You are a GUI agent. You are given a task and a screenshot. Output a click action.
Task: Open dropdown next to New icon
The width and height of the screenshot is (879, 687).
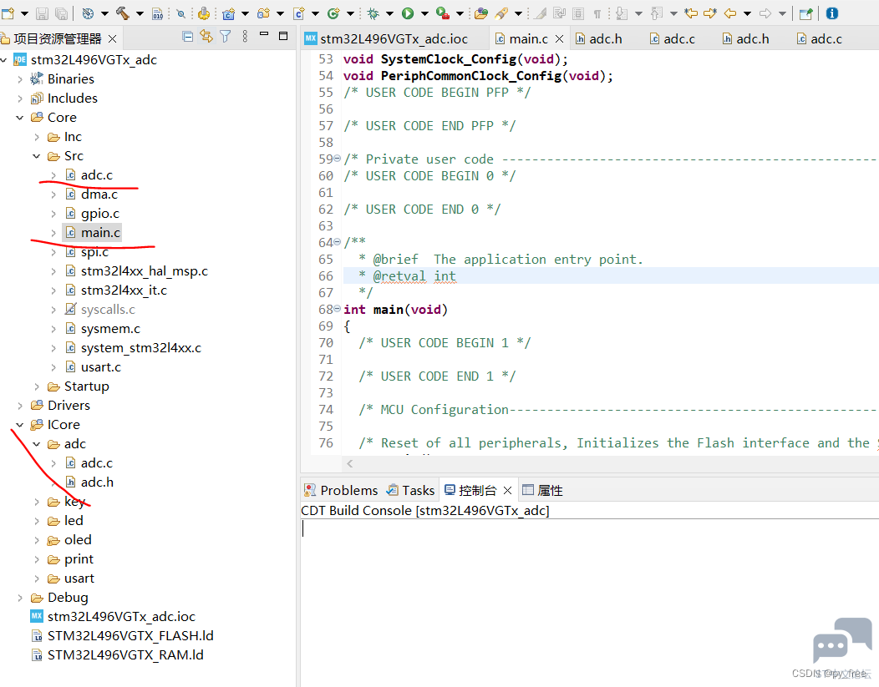point(24,13)
